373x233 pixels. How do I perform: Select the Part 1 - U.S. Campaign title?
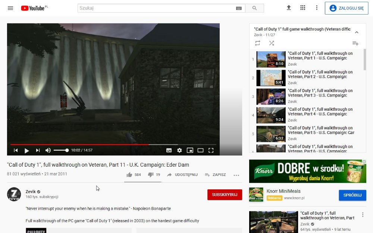tap(320, 56)
